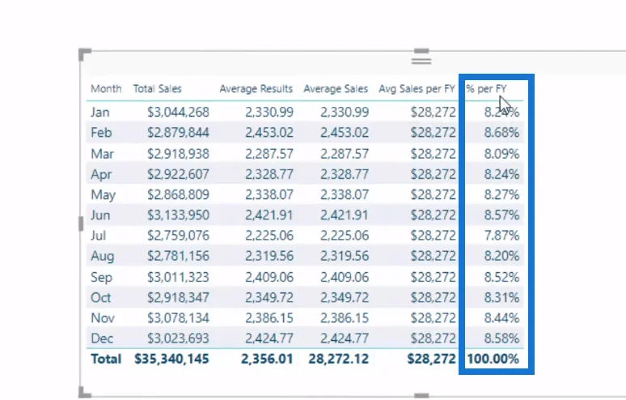The width and height of the screenshot is (626, 400).
Task: Click the Total row label
Action: 106,359
